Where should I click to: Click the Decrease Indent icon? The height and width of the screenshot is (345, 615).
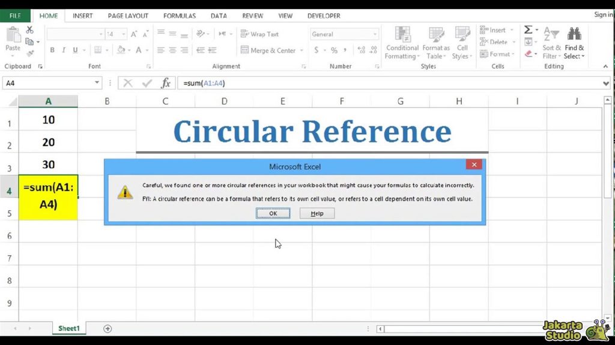(x=201, y=50)
